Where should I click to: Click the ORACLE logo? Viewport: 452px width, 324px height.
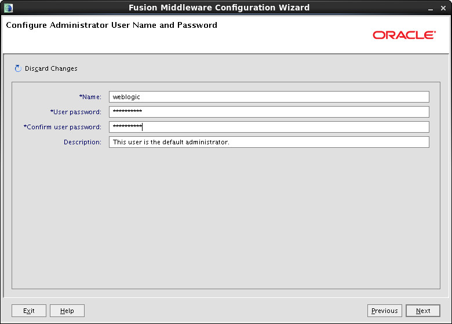click(x=404, y=35)
